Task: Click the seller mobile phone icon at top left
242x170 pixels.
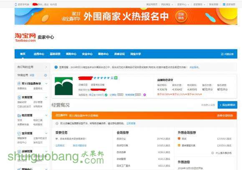Action: point(16,5)
